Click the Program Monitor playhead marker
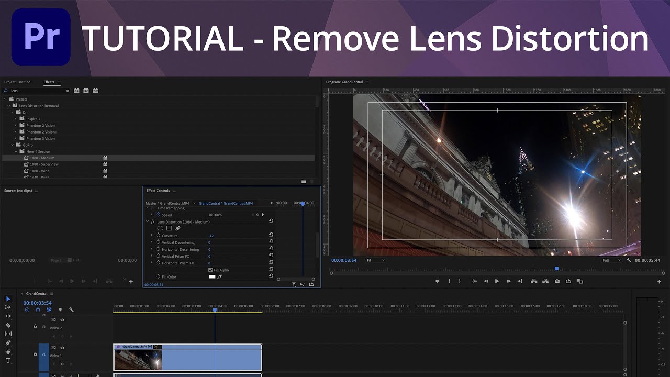 point(556,269)
